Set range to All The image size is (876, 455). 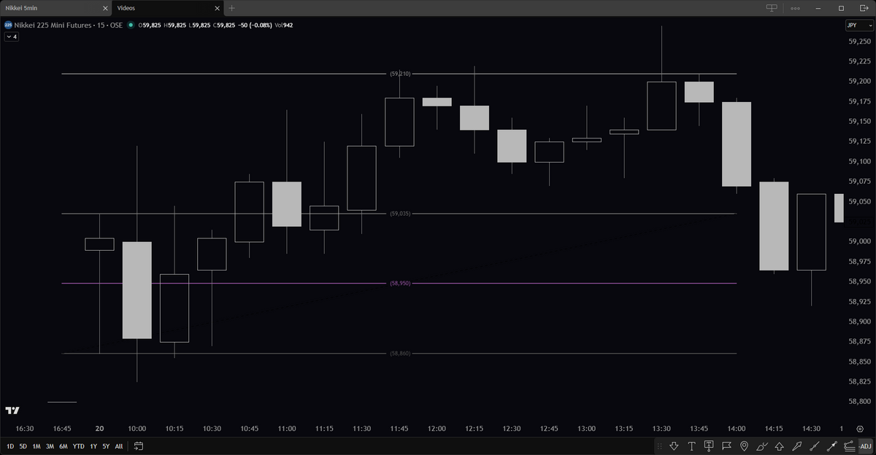click(119, 446)
